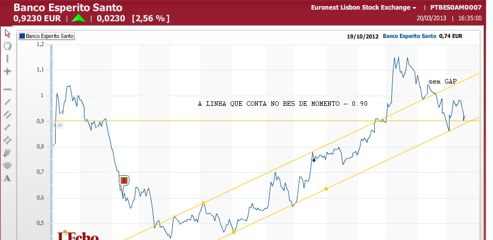Click the Banco Esperito Santo header title

coord(68,8)
